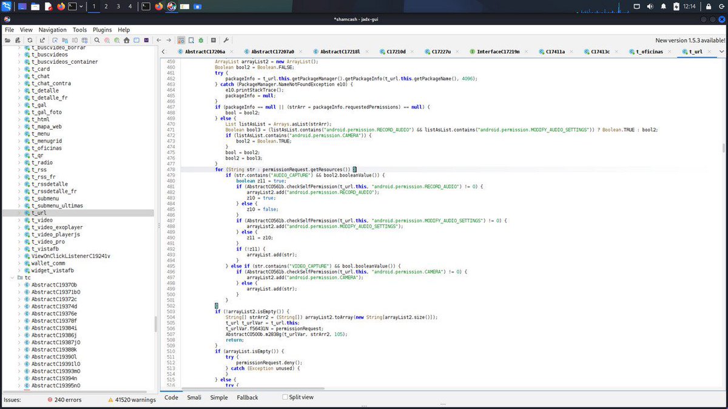The width and height of the screenshot is (728, 409).
Task: Open the file manager panel launcher
Action: [35, 7]
